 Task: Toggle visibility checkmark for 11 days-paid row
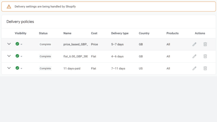(x=17, y=68)
